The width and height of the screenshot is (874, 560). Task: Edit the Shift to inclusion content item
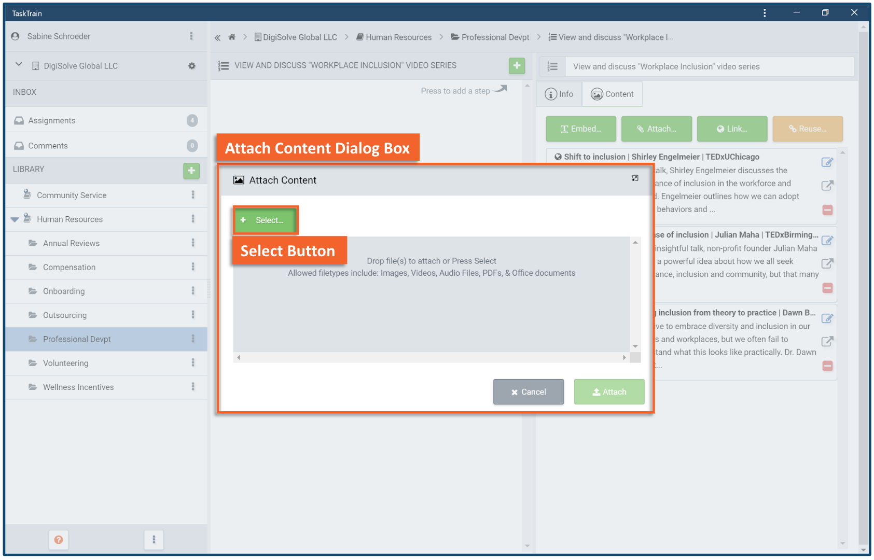pos(827,162)
